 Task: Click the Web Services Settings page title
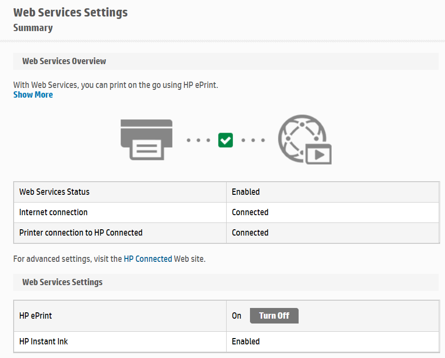coord(71,13)
